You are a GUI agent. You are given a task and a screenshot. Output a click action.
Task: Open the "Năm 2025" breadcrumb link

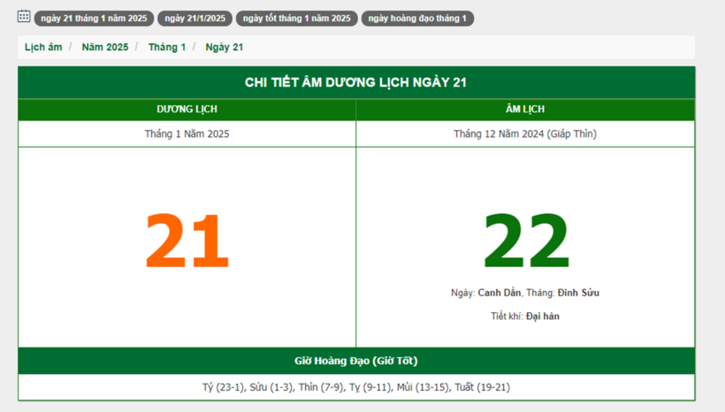(104, 48)
